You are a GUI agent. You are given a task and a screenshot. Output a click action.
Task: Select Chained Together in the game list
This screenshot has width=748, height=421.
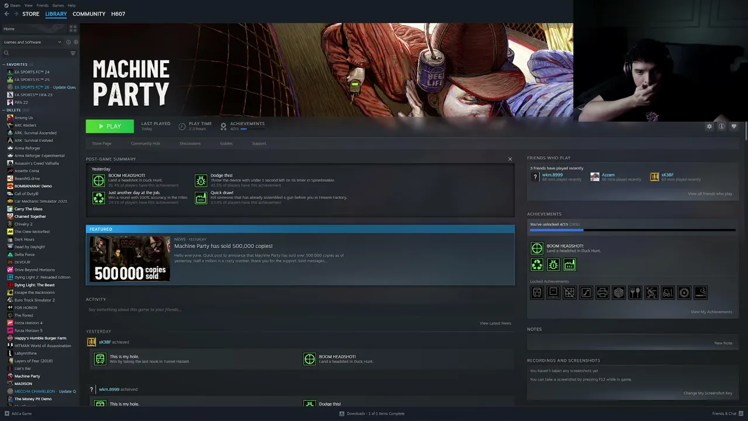point(30,216)
